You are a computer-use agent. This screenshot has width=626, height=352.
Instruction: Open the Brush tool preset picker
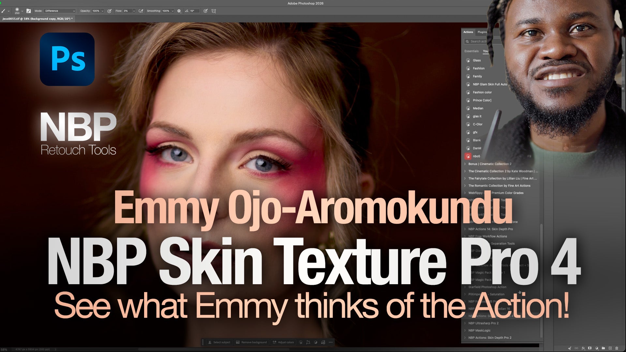coord(5,11)
